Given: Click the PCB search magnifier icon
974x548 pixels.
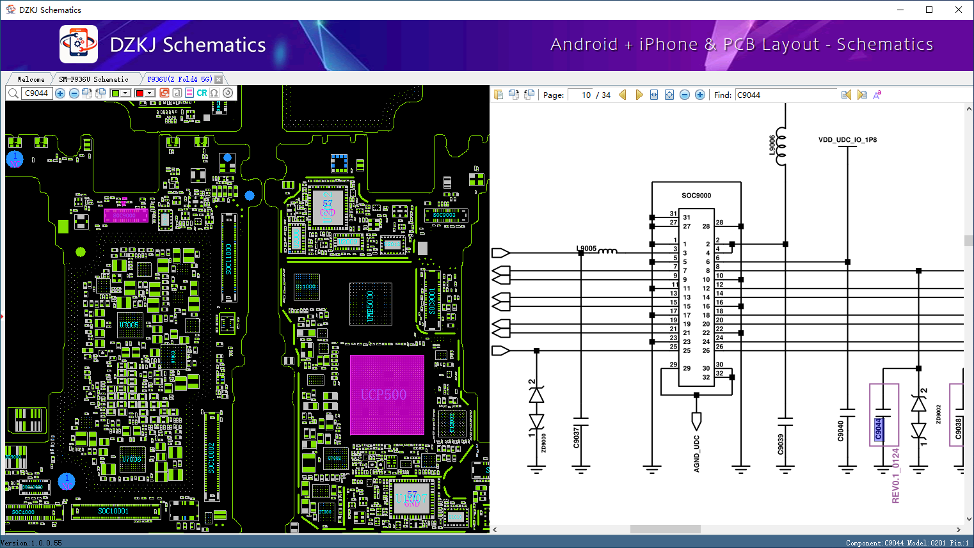Looking at the screenshot, I should [x=13, y=93].
